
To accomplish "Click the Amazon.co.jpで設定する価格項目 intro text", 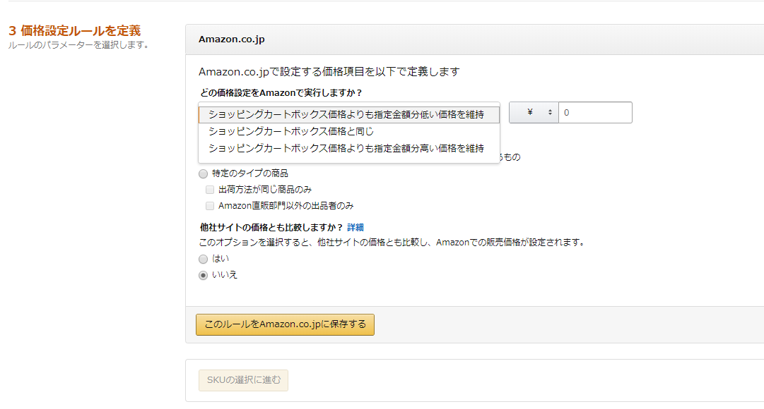I will (x=329, y=72).
